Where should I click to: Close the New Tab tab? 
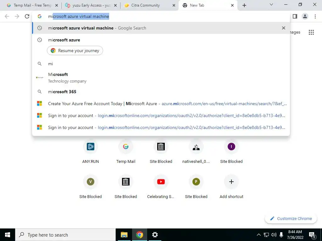click(232, 5)
